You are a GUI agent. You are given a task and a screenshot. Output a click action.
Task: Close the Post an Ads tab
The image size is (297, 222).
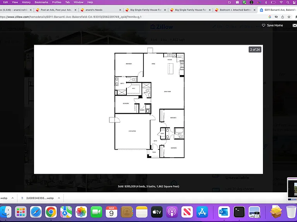pos(75,10)
